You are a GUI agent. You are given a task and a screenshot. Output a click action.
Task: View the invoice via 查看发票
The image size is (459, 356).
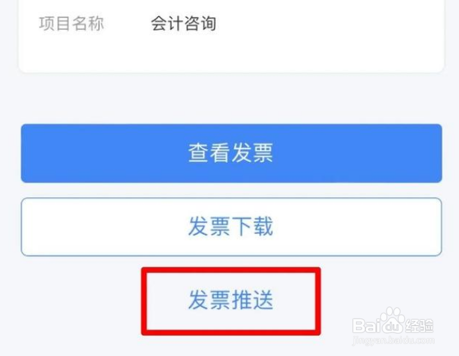click(231, 153)
